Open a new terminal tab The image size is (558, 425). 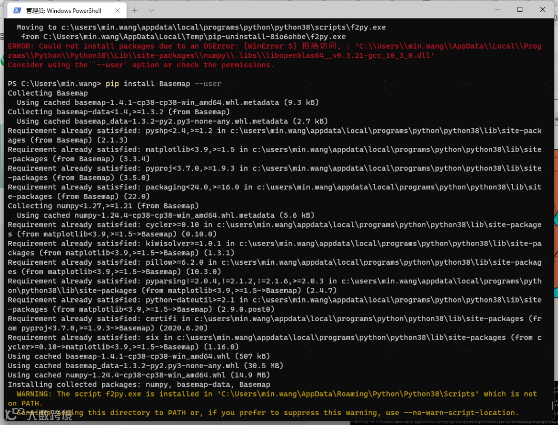click(x=134, y=10)
